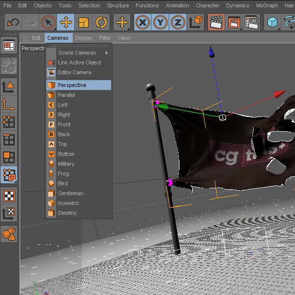Open the Functions menu

pos(147,5)
